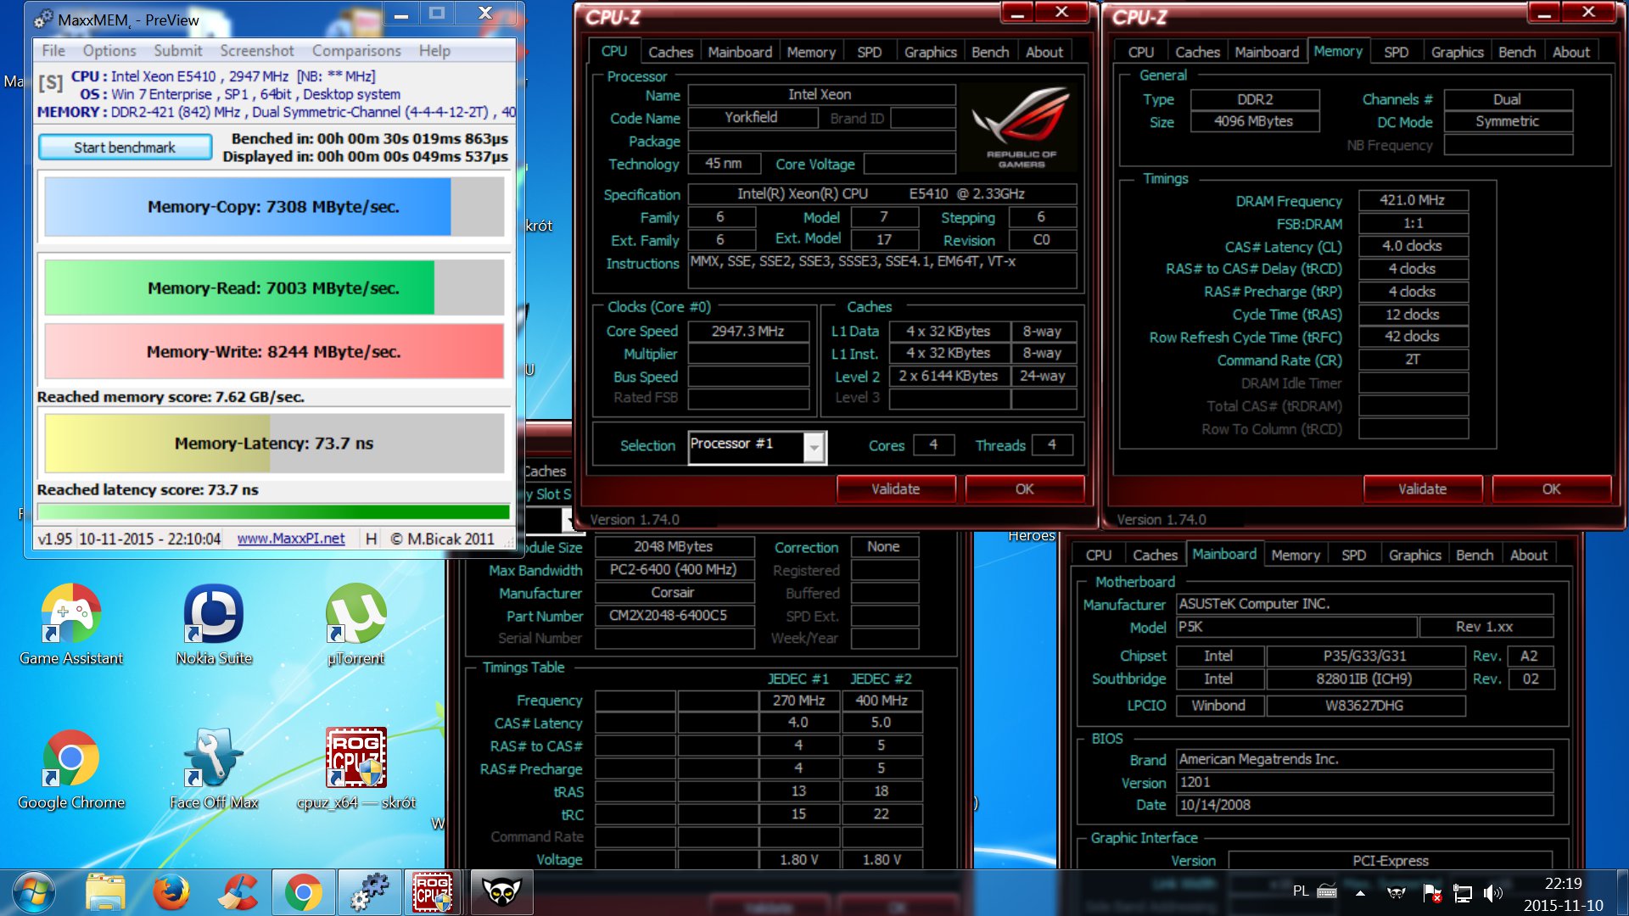This screenshot has height=916, width=1629.
Task: Open the Action Center flag tray icon
Action: click(x=1431, y=892)
